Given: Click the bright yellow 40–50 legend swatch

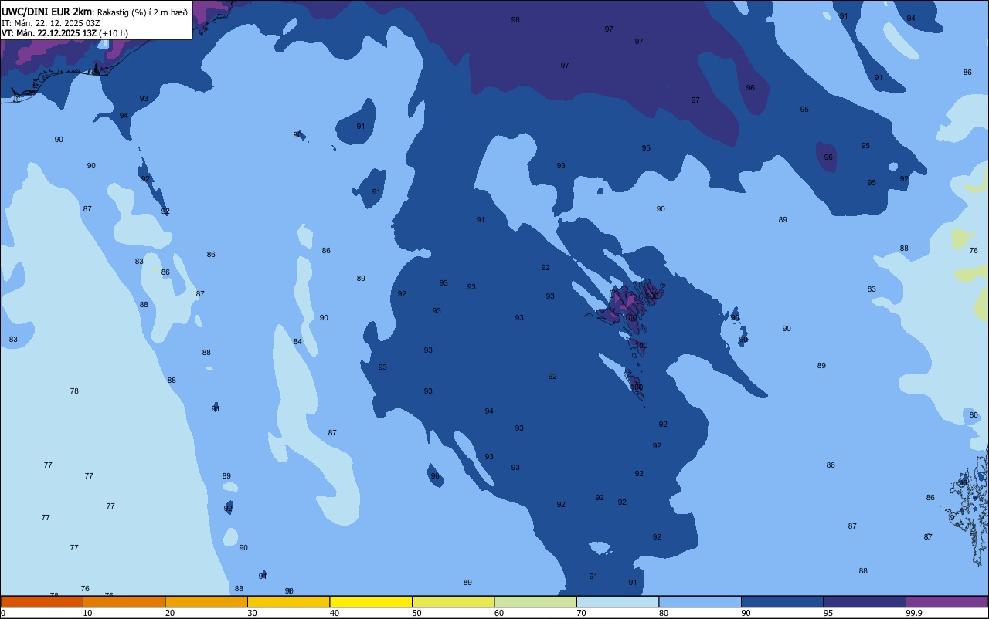Looking at the screenshot, I should click(371, 601).
